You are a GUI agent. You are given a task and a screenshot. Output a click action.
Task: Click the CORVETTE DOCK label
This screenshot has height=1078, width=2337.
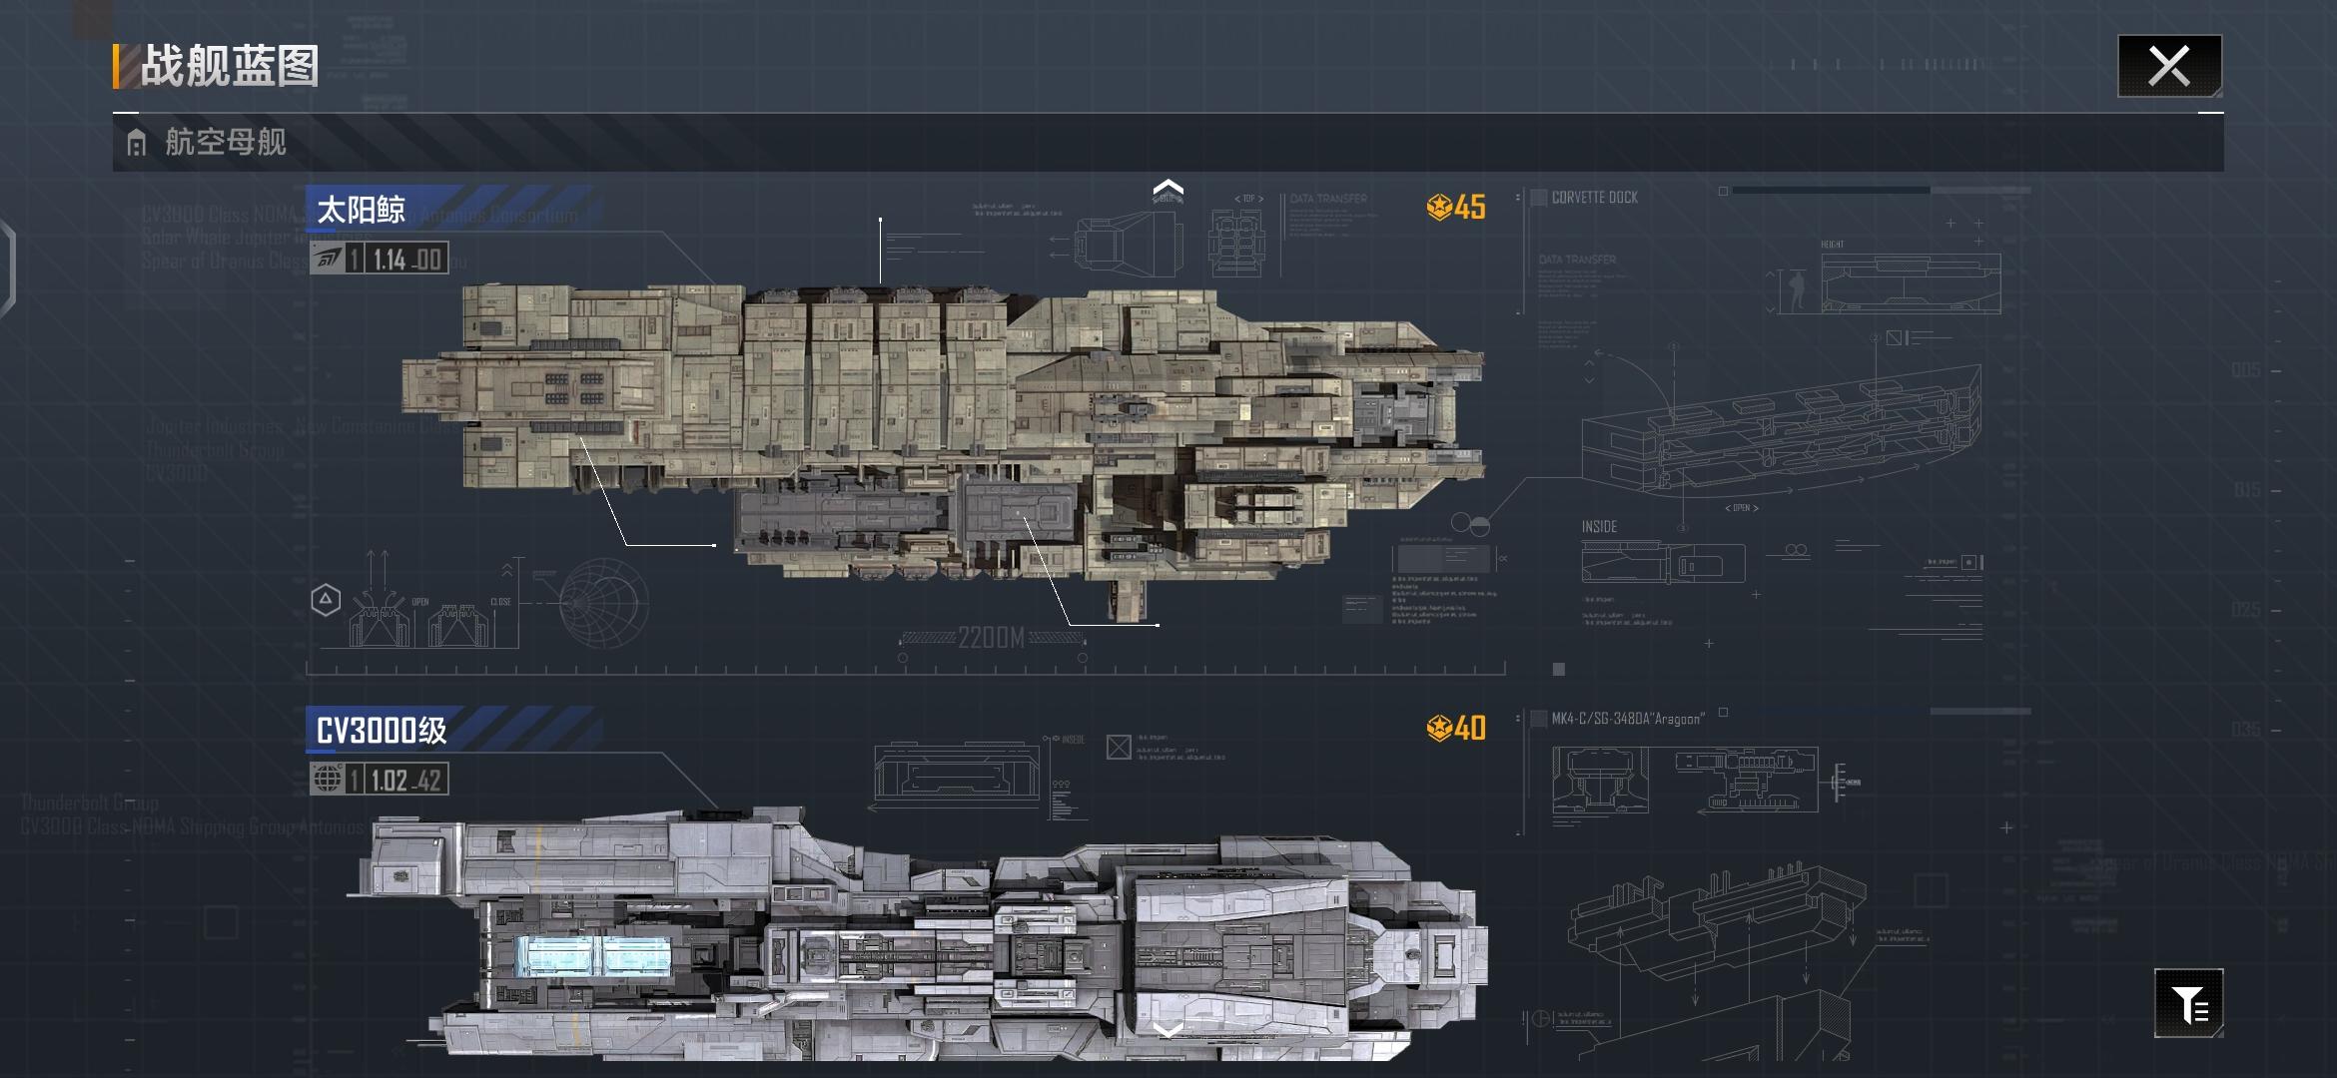(1594, 198)
